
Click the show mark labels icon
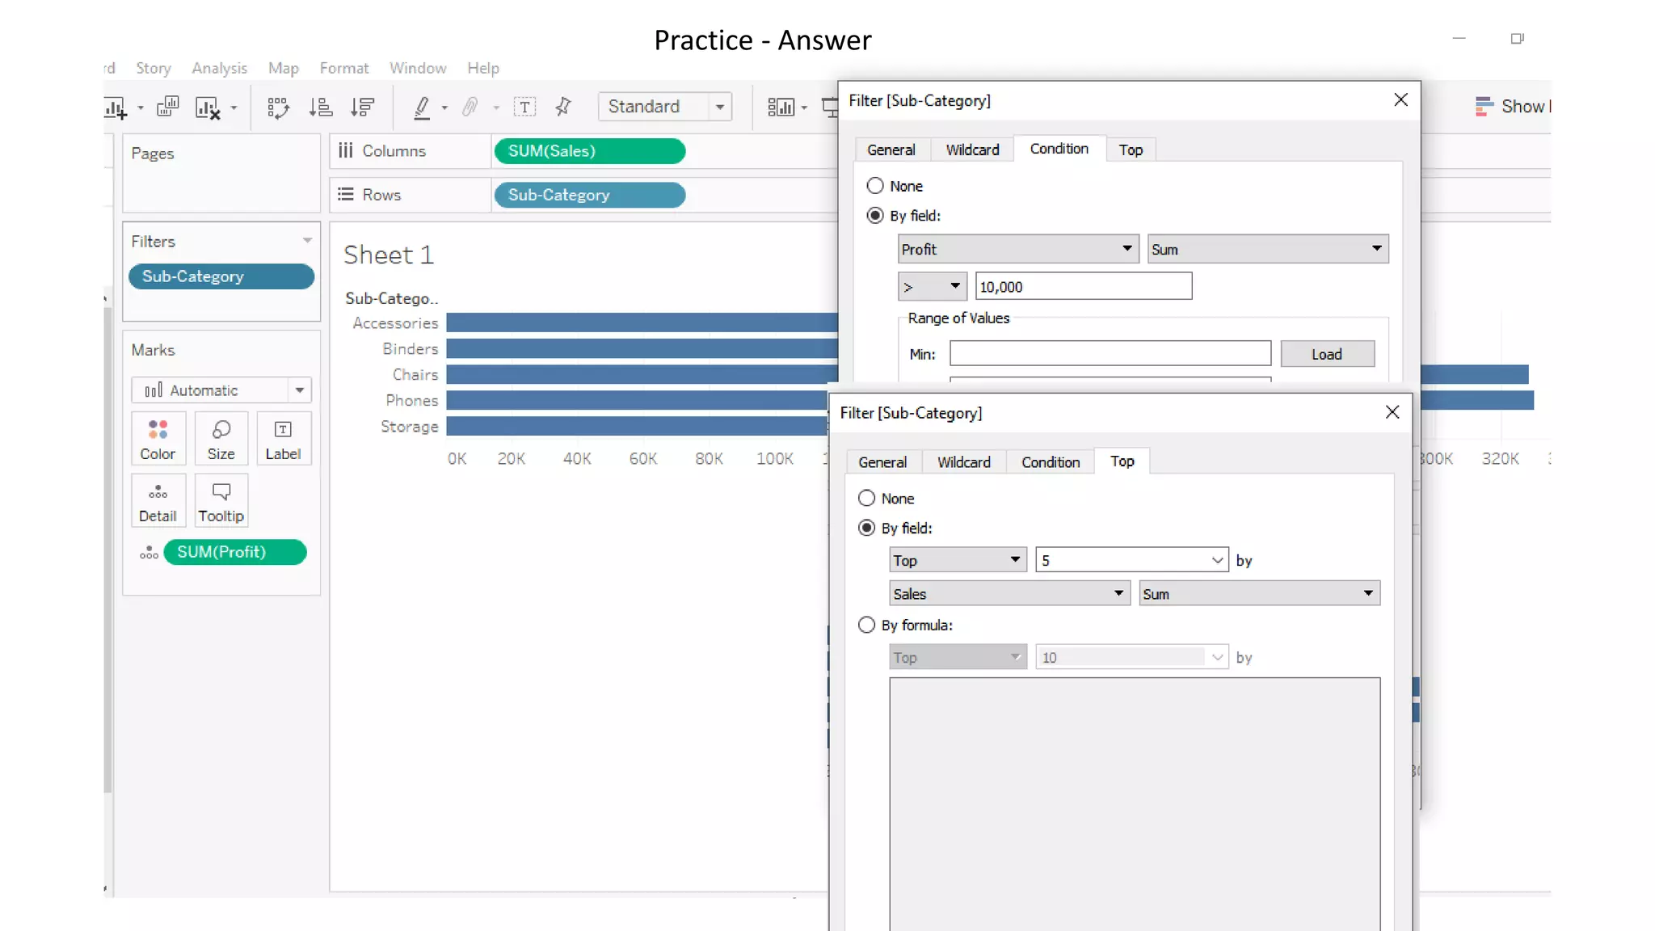(524, 107)
